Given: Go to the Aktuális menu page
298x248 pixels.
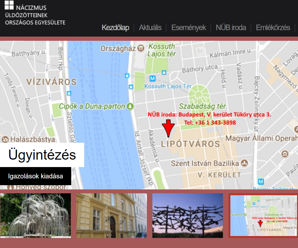Looking at the screenshot, I should coord(150,28).
